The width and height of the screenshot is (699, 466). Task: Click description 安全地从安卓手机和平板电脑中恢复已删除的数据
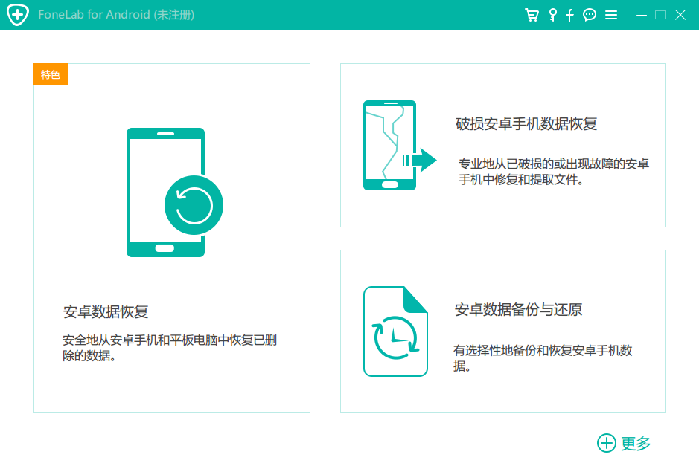pyautogui.click(x=170, y=348)
